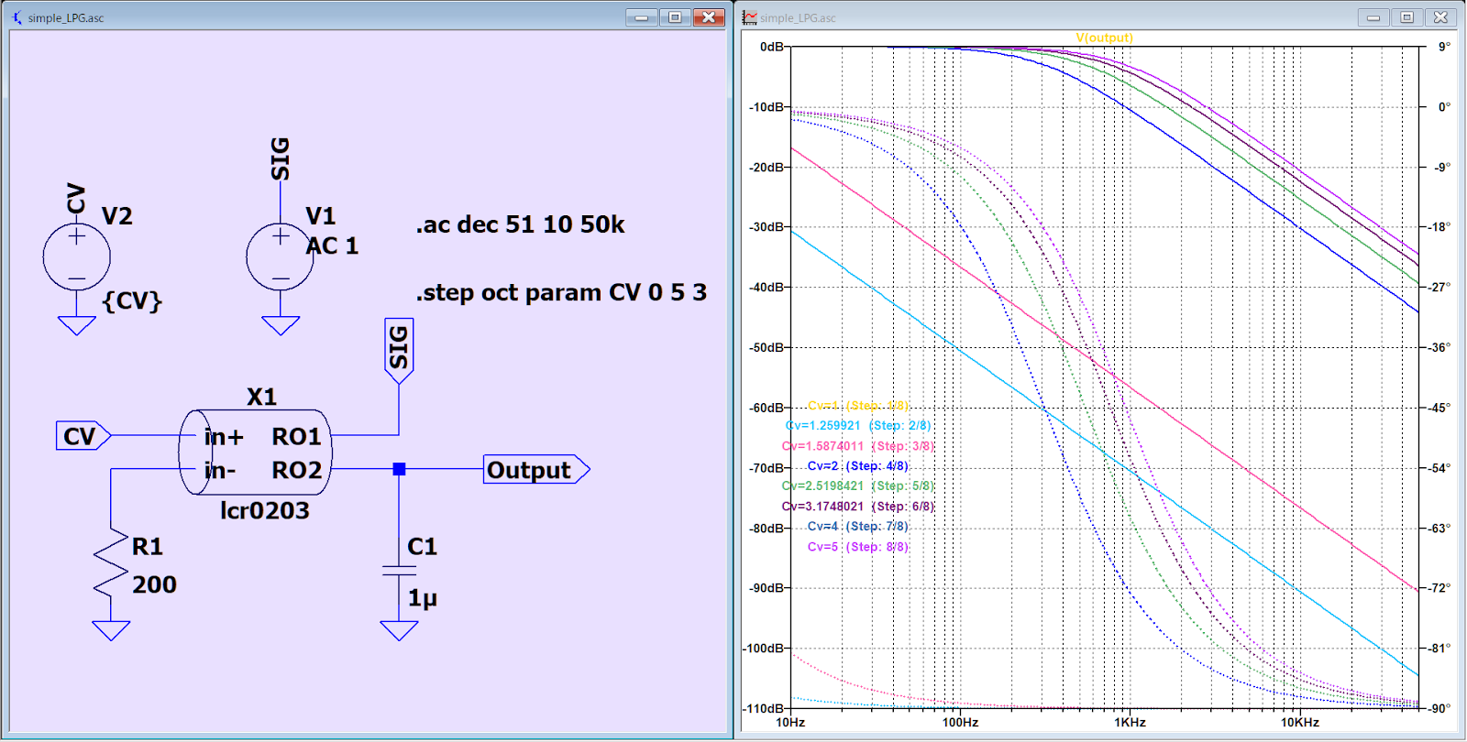
Task: Click the lcr0203 model name
Action: 265,510
